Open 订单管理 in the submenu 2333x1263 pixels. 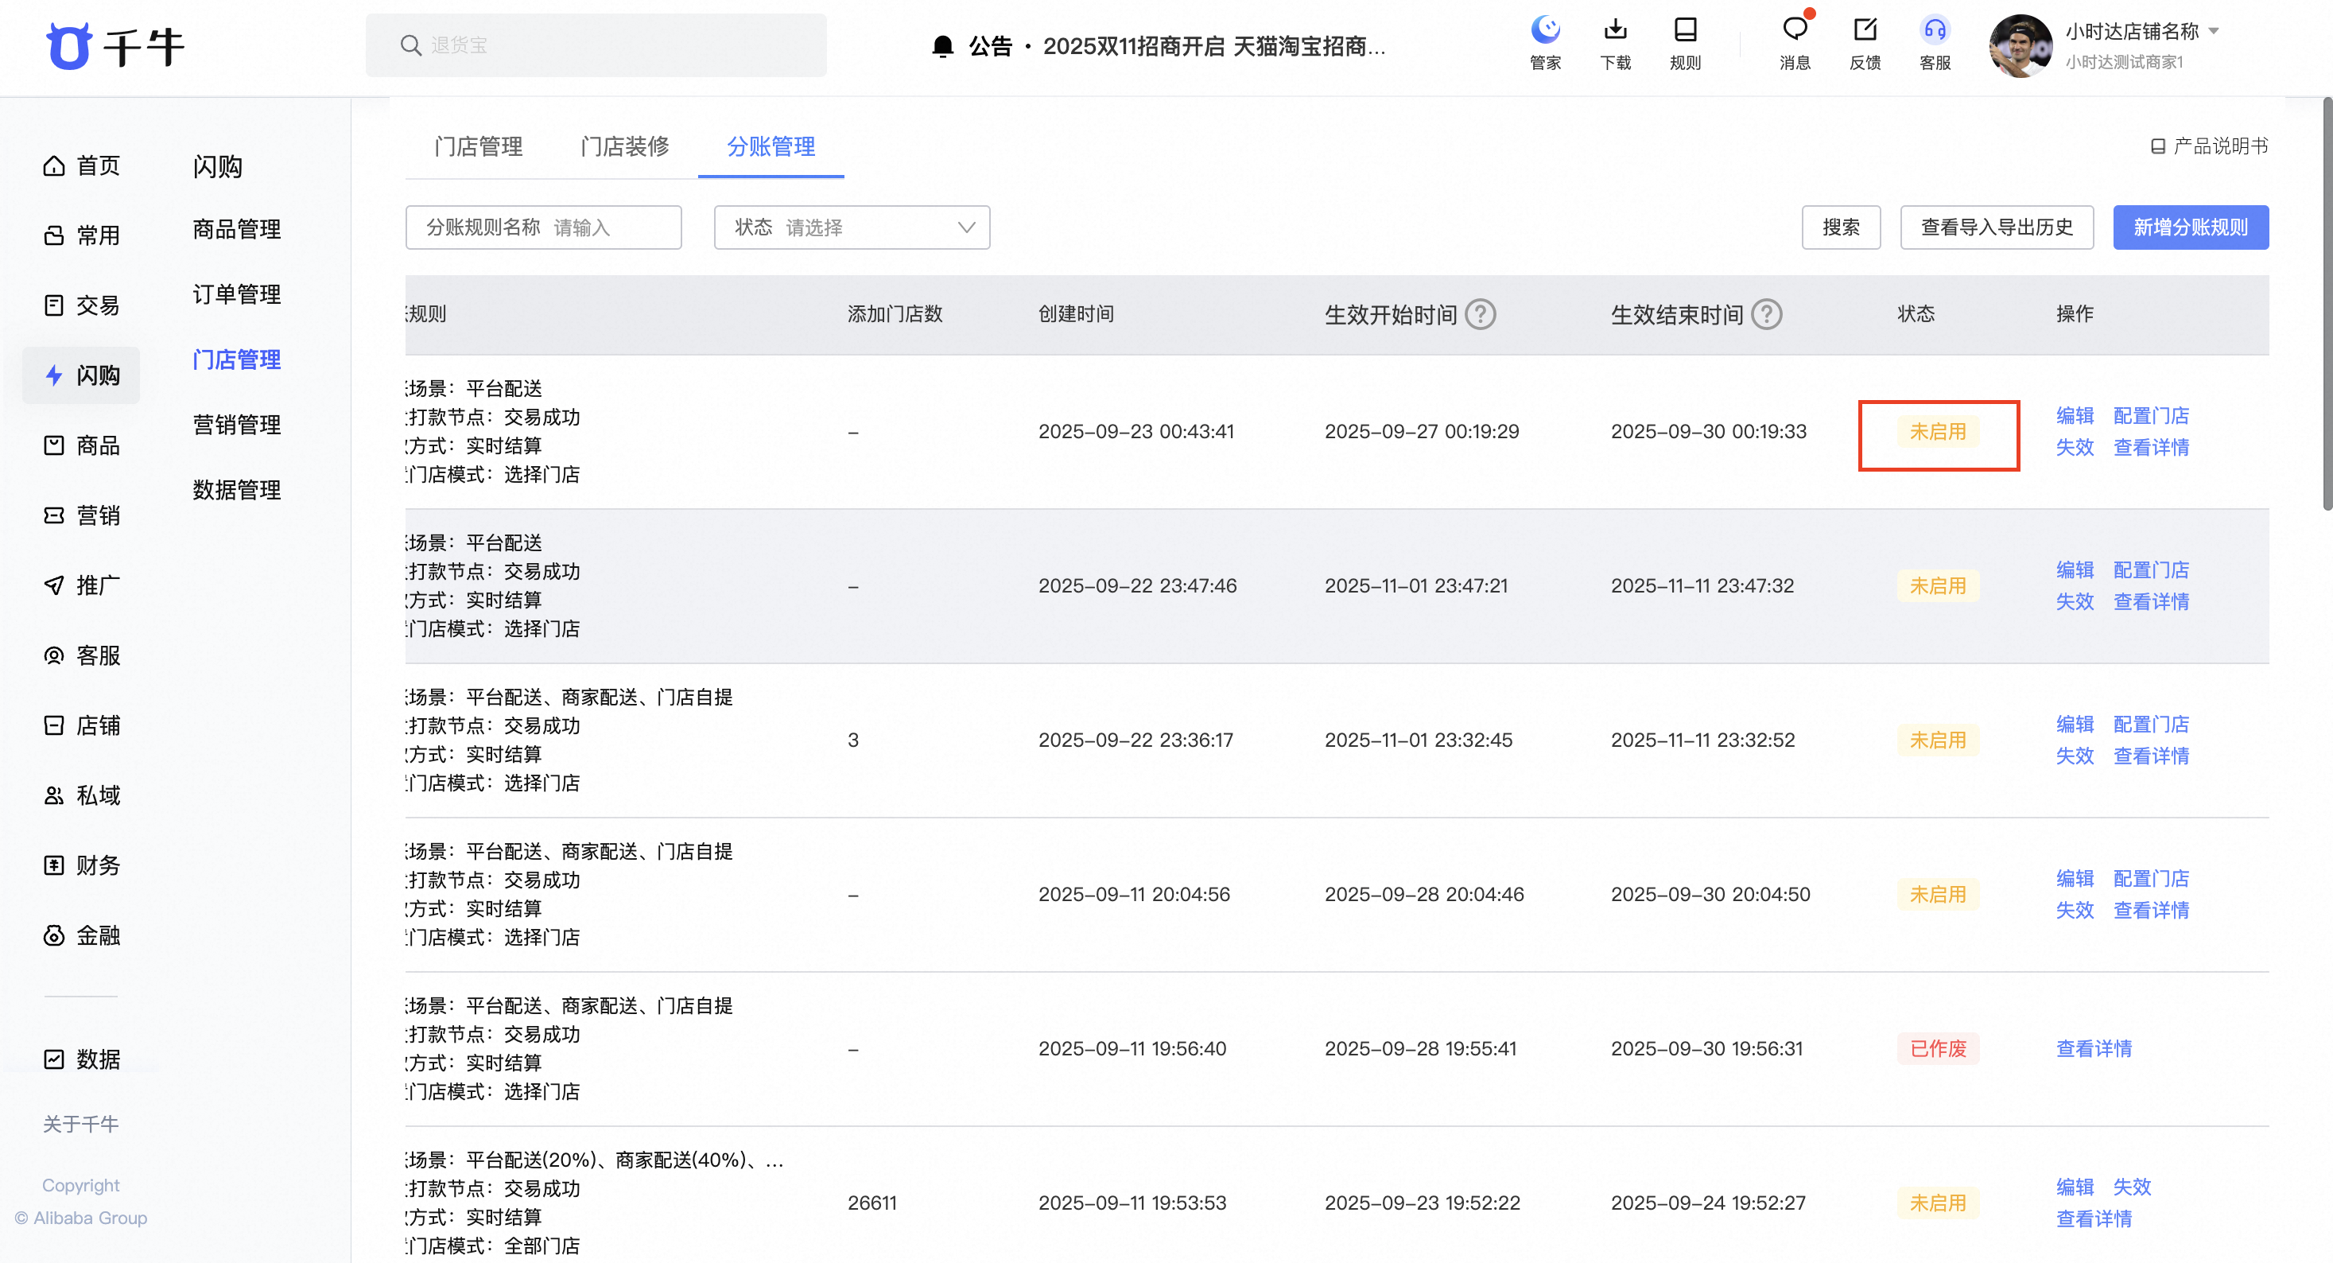(236, 294)
